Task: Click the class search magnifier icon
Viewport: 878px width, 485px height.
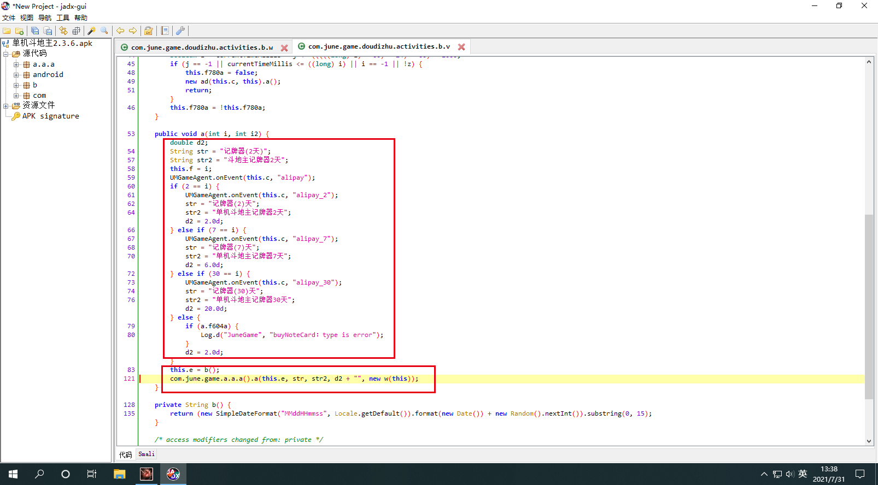Action: click(104, 31)
